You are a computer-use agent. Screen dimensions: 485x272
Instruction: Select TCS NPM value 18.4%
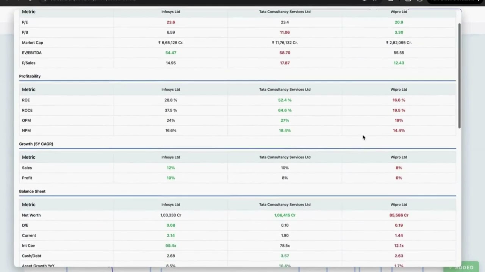[285, 131]
